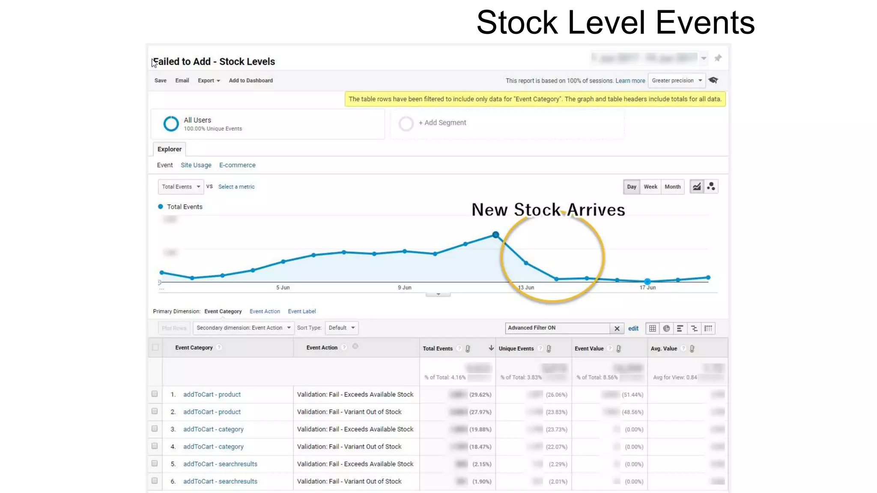
Task: Select the pivot table view icon
Action: [x=708, y=328]
